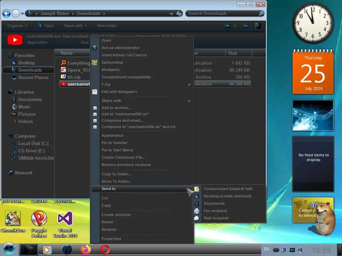The height and width of the screenshot is (256, 342).
Task: Click Zachomikuj menu entry
Action: pos(112,62)
